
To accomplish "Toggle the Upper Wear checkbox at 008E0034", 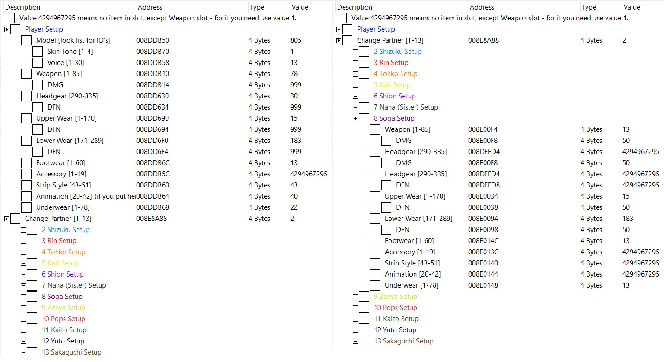I will click(x=375, y=196).
